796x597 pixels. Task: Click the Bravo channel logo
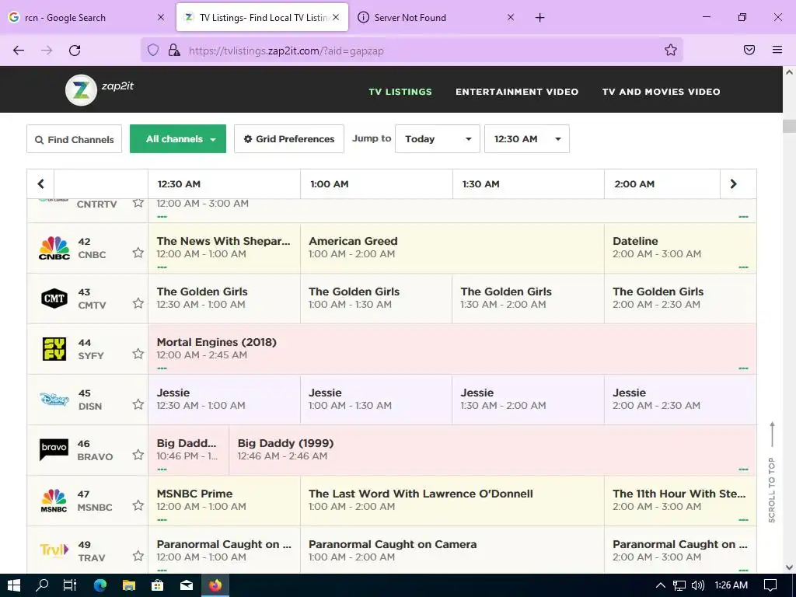pos(54,449)
